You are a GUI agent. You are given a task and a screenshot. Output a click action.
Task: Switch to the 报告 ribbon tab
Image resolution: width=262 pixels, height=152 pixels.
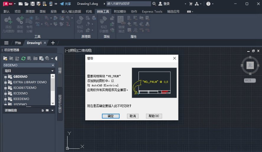click(x=54, y=12)
